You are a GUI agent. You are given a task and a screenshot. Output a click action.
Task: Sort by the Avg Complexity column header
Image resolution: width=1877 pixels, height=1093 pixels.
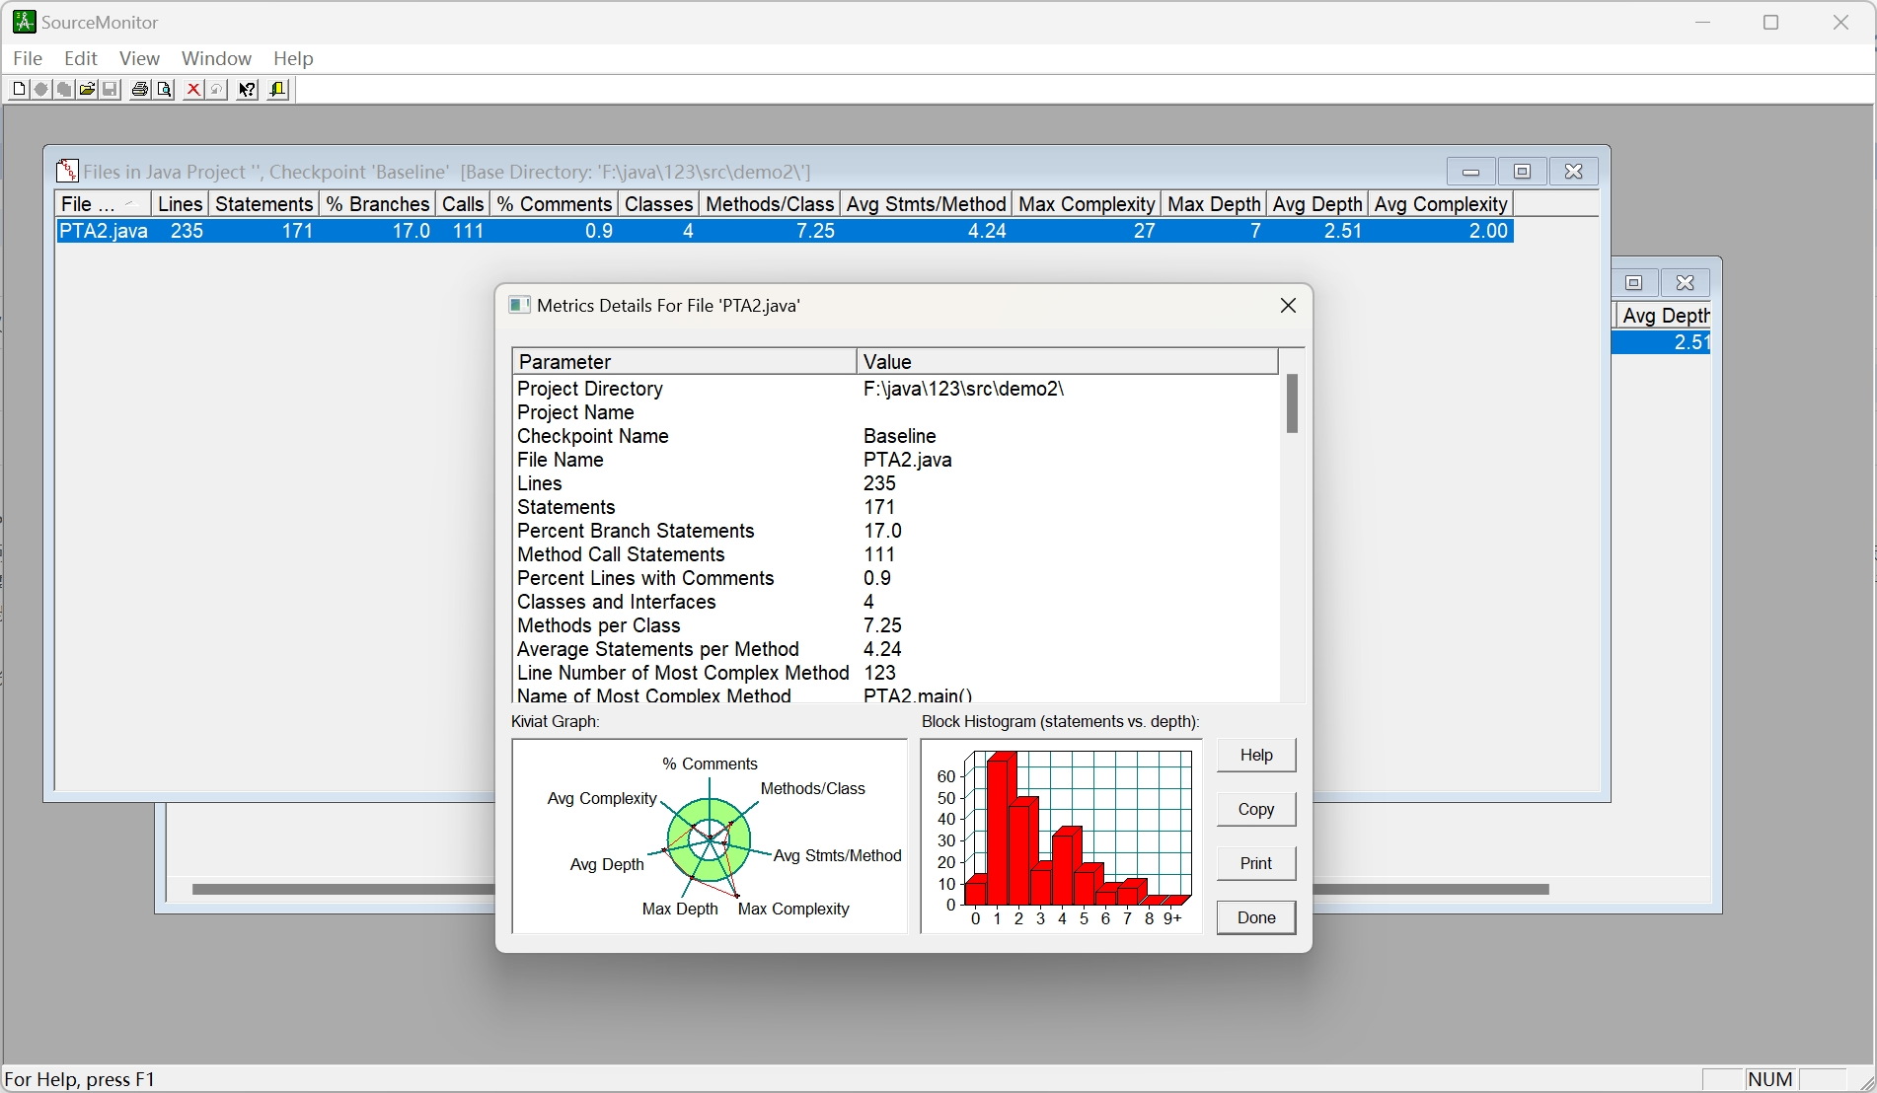point(1441,204)
